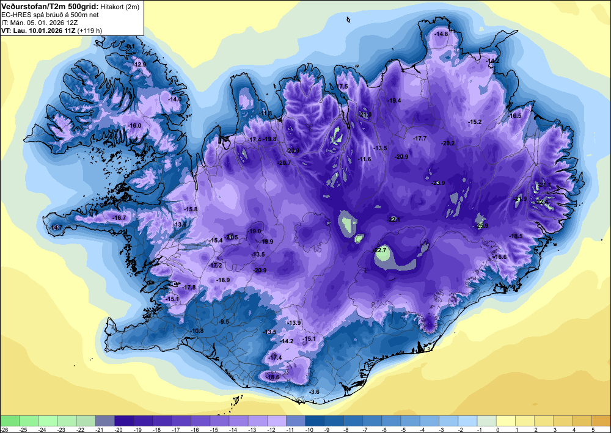Select the -18.6 temperature label

273,377
